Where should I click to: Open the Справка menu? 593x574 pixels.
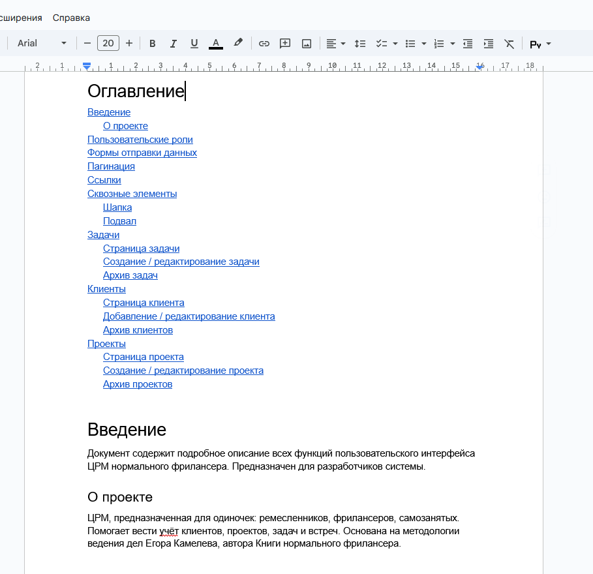[70, 18]
